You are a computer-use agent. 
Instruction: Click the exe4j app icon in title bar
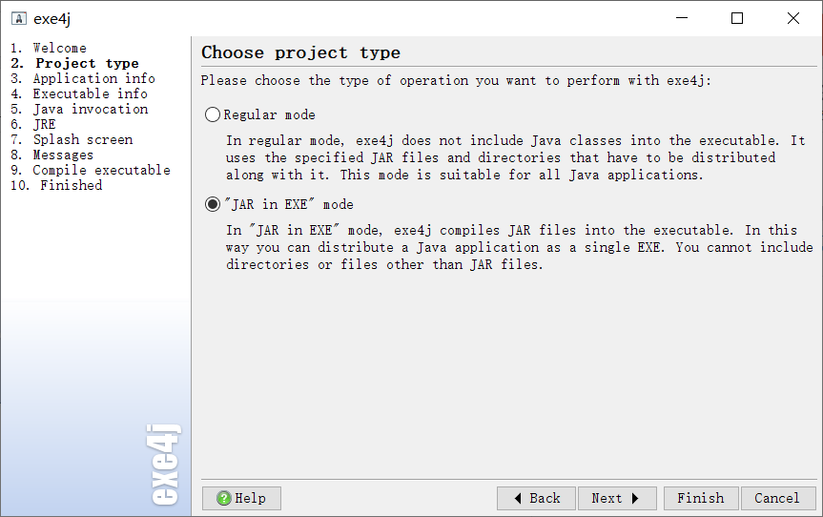tap(19, 19)
